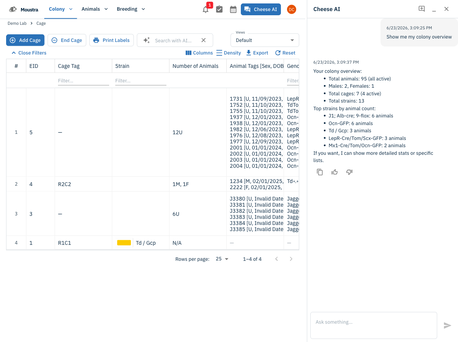Focus the Cage Tag filter field
The height and width of the screenshot is (342, 458).
pos(84,80)
